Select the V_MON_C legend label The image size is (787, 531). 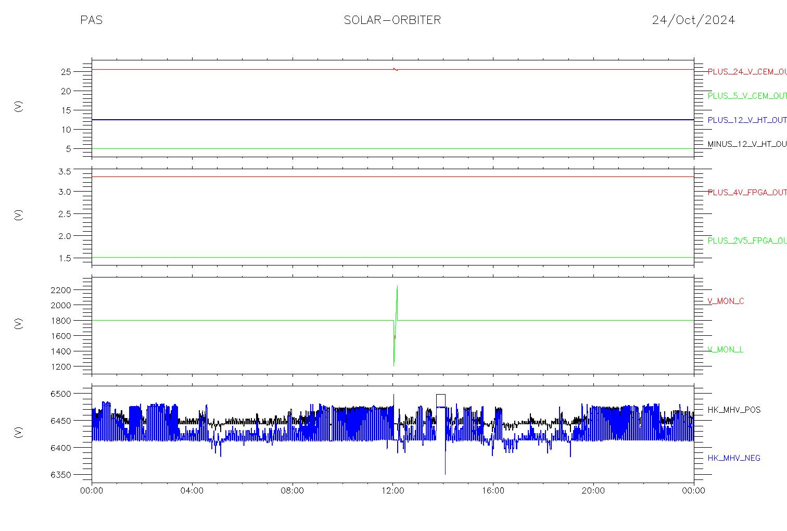coord(726,301)
